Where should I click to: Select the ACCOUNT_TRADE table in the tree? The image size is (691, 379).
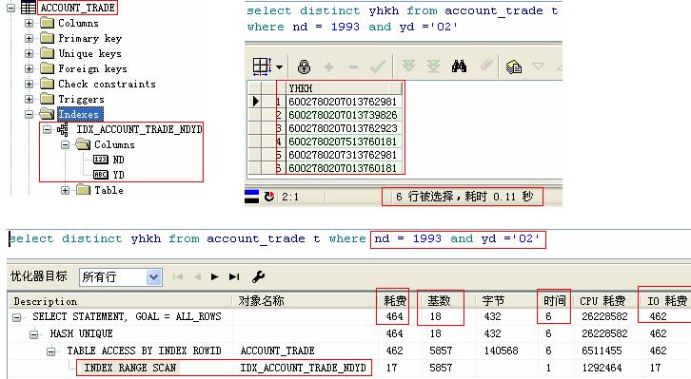point(77,8)
